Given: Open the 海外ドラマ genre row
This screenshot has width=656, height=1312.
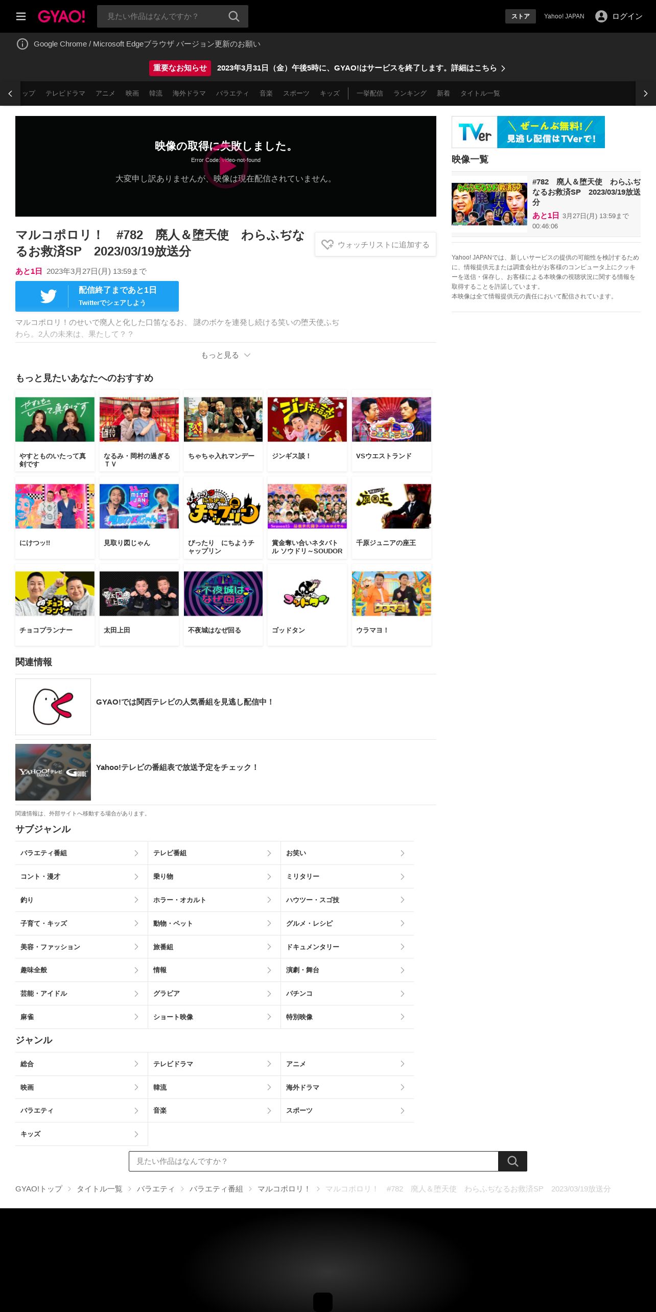Looking at the screenshot, I should 347,1088.
